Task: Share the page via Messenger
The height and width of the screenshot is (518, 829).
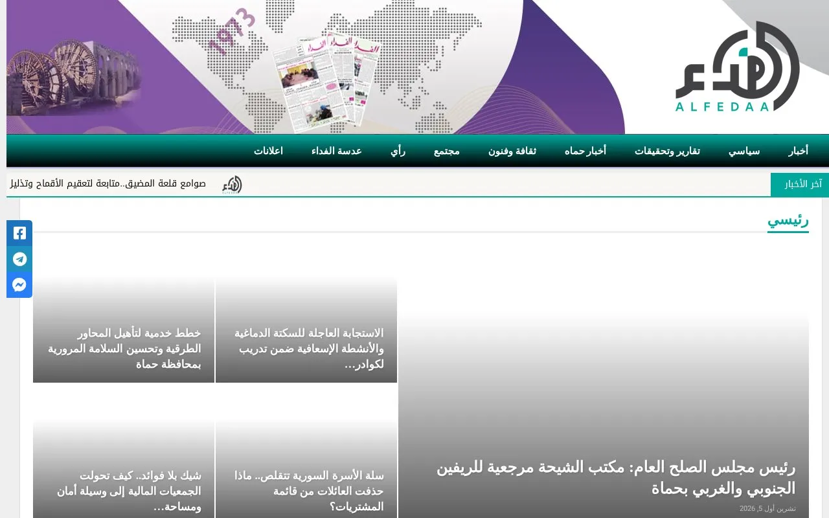Action: coord(19,285)
